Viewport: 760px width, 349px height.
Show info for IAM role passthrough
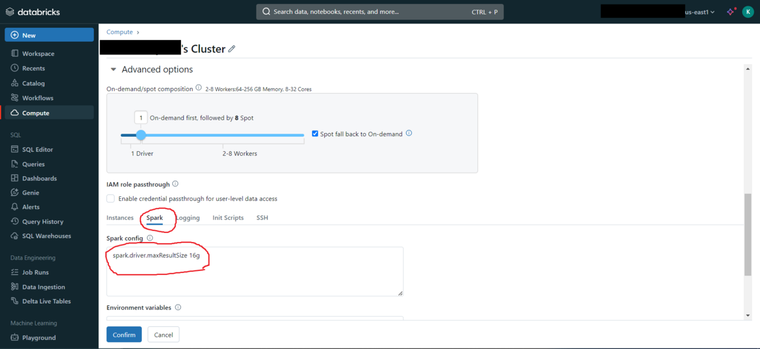click(x=175, y=184)
